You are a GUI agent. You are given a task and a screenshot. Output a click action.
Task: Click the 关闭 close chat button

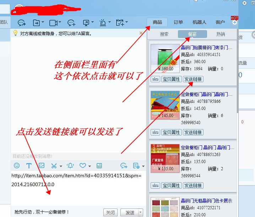coord(110,212)
